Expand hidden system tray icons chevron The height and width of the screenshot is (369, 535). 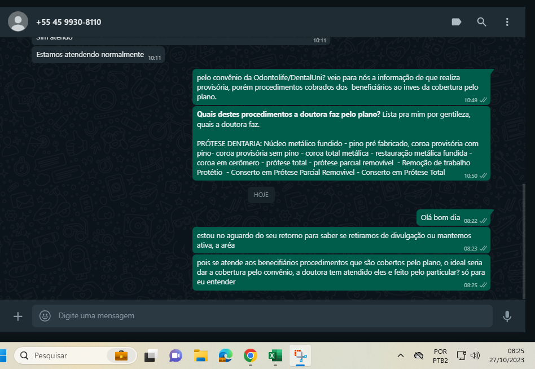401,355
